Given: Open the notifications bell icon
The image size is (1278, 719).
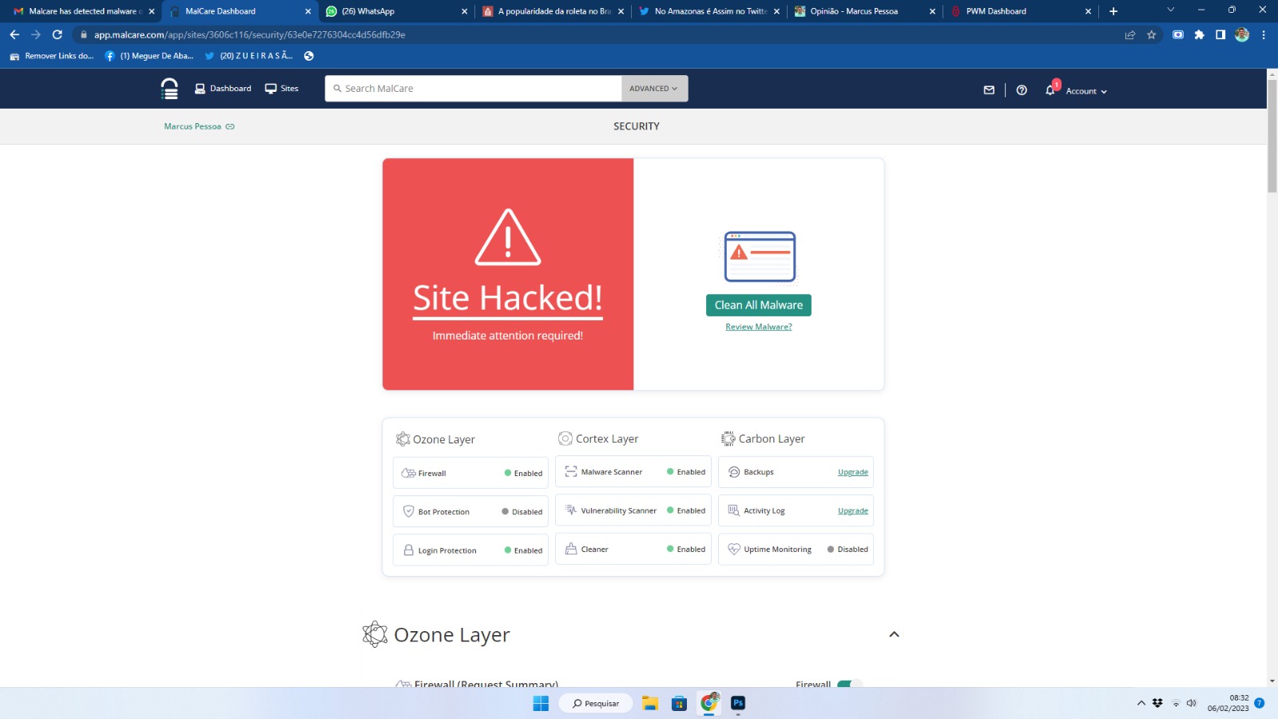Looking at the screenshot, I should pos(1050,90).
